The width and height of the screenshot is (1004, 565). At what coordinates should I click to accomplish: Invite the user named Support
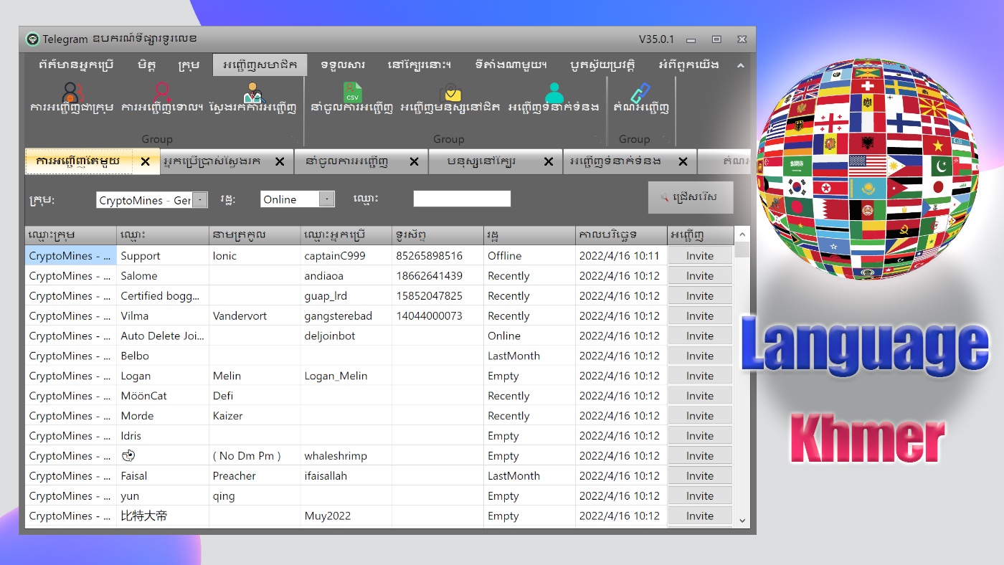point(699,255)
